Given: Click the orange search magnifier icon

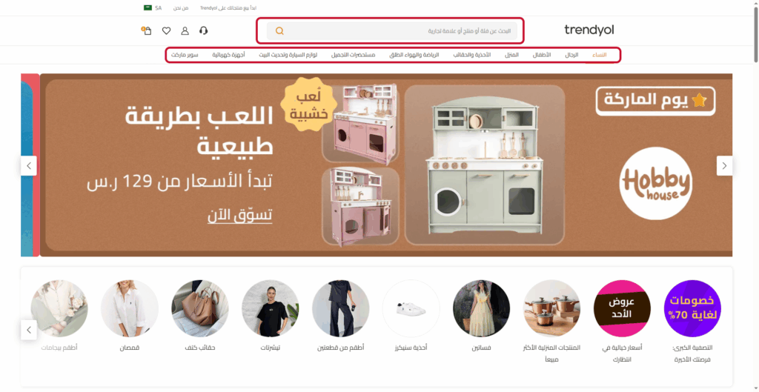Looking at the screenshot, I should [279, 31].
